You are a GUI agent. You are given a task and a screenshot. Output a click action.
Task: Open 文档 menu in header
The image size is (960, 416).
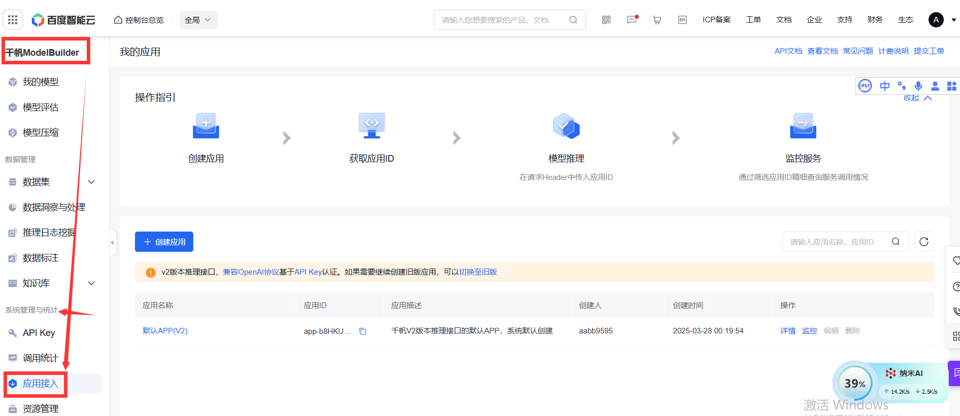pos(784,20)
